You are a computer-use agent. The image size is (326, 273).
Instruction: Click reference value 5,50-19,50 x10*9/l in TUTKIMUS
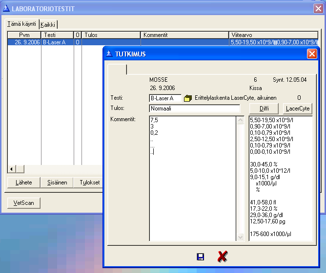271,120
